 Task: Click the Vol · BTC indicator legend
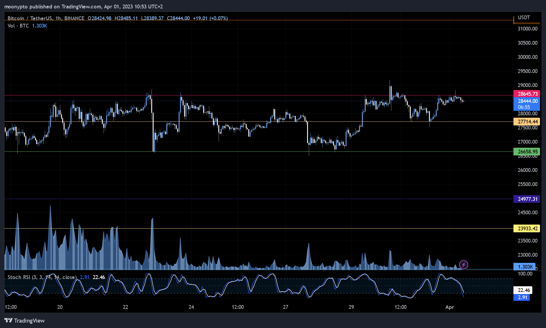click(18, 26)
